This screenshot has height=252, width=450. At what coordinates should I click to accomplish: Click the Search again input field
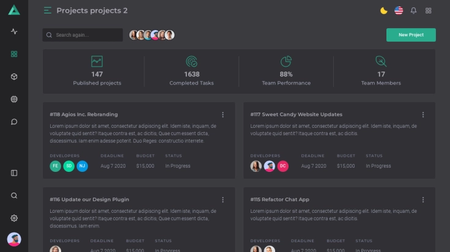coord(86,35)
